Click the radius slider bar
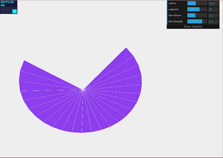 tap(197, 3)
